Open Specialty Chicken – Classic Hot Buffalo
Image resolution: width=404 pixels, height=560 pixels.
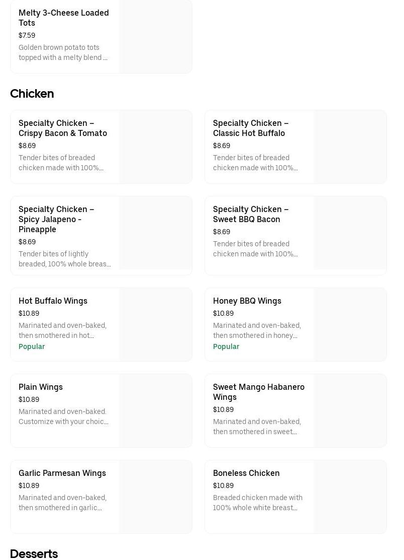pos(250,128)
